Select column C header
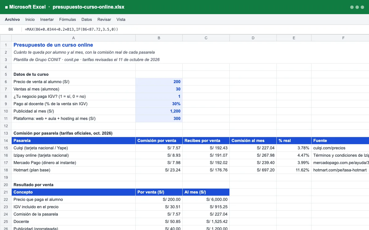 pos(206,38)
